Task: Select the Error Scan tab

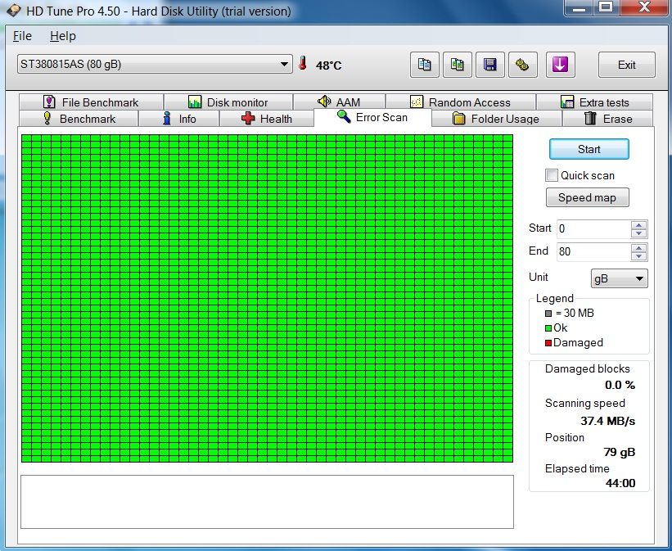Action: tap(372, 118)
